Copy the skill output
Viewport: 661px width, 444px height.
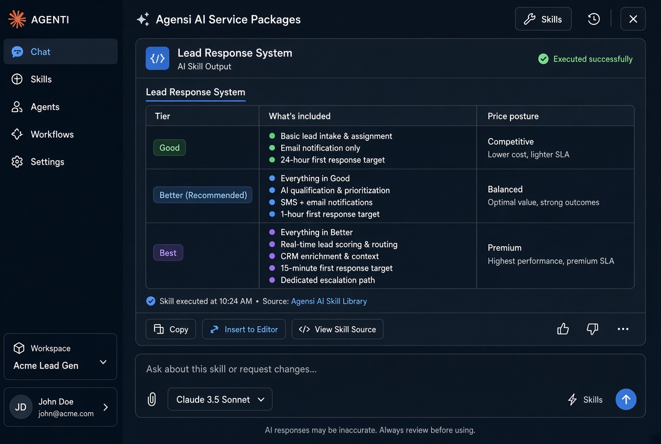pos(171,329)
